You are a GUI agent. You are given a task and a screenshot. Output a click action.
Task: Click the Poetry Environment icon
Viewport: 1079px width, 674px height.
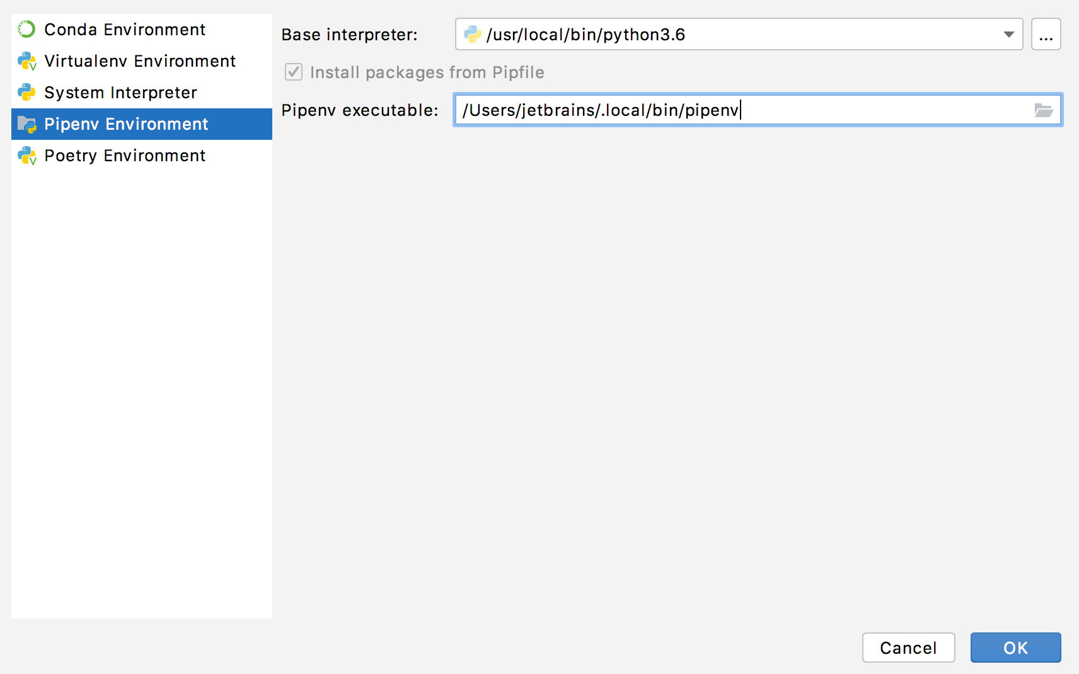[26, 156]
